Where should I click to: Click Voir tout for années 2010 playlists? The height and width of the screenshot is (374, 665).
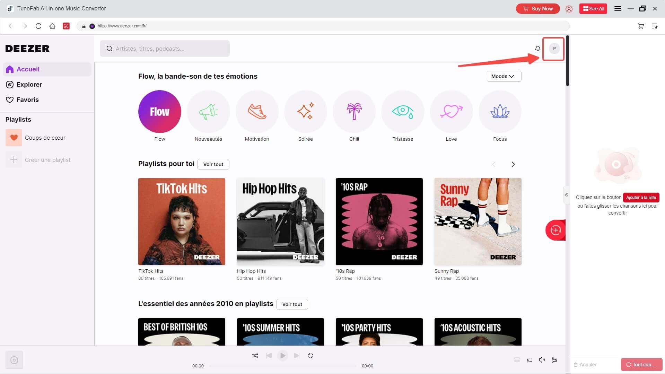tap(292, 304)
